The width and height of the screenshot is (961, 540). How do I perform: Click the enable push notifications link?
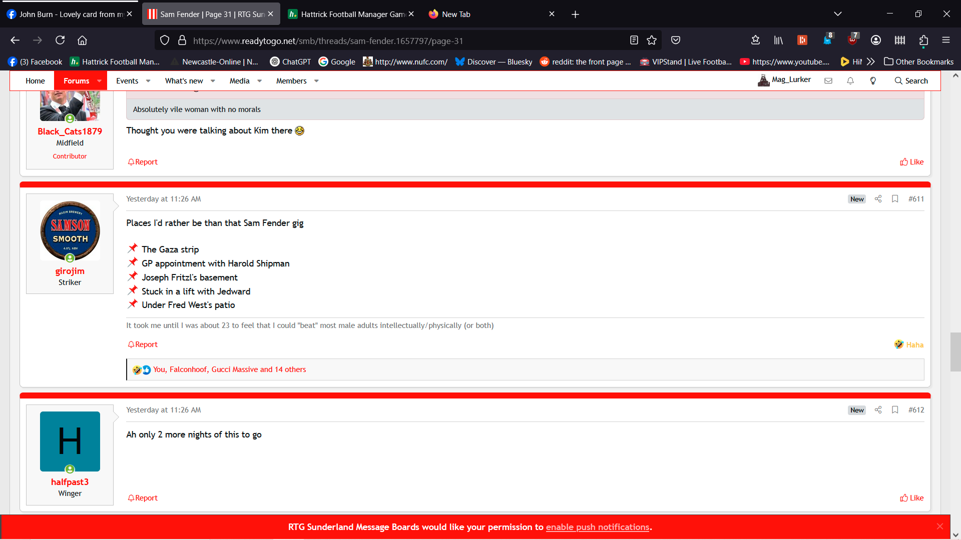coord(598,527)
